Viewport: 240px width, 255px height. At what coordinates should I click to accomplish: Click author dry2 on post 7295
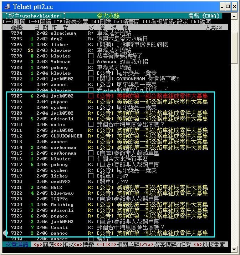(56, 39)
